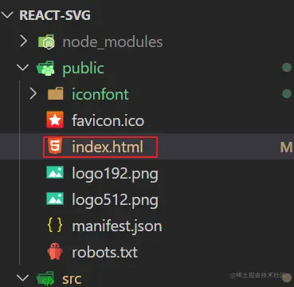Click the src code folder icon
This screenshot has height=287, width=294.
click(45, 279)
